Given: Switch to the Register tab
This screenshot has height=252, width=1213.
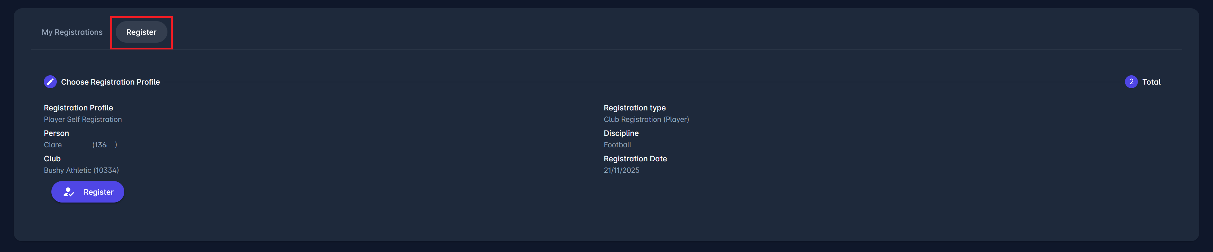Looking at the screenshot, I should pyautogui.click(x=141, y=32).
